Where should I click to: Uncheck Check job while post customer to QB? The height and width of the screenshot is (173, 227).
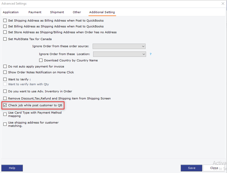coord(5,105)
